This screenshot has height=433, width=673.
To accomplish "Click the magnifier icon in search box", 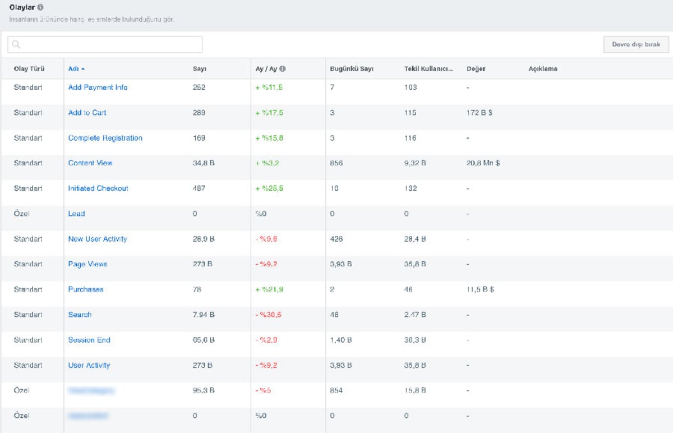I will coord(16,45).
